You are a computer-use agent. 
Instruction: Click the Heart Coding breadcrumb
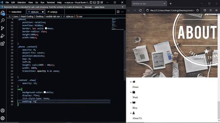(27, 16)
